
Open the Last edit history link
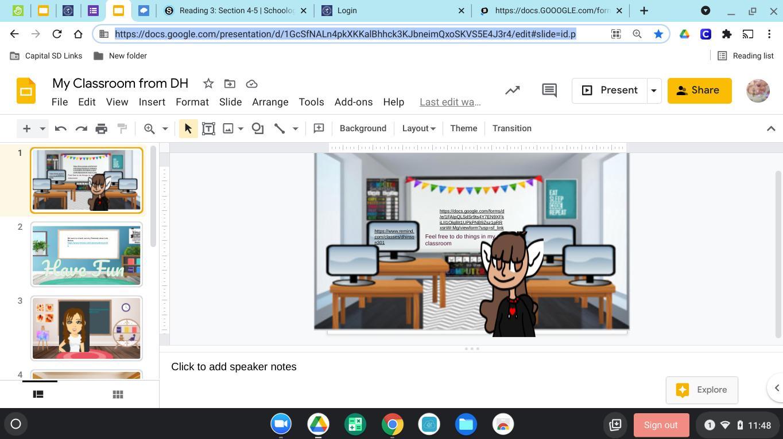click(x=450, y=102)
